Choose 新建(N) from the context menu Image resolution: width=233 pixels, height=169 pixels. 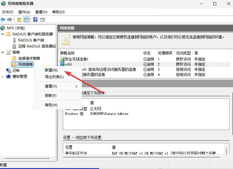coord(51,70)
